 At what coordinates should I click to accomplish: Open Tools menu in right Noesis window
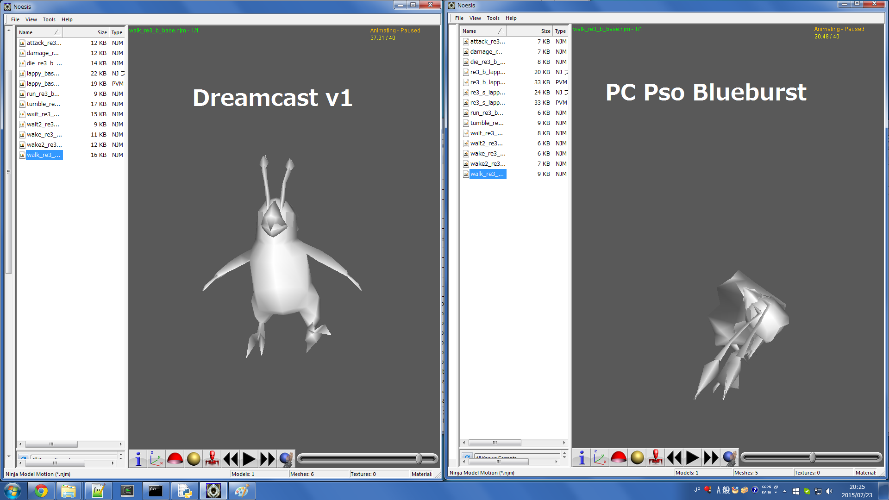click(x=493, y=18)
